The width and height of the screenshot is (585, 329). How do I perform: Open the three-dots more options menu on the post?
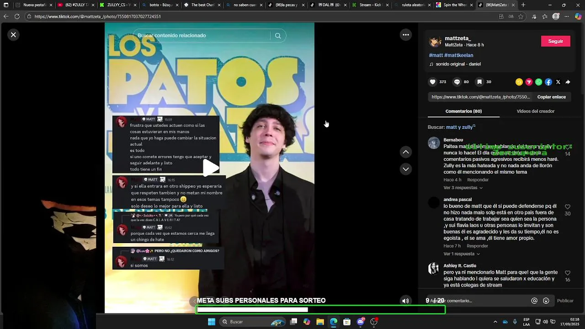(405, 35)
